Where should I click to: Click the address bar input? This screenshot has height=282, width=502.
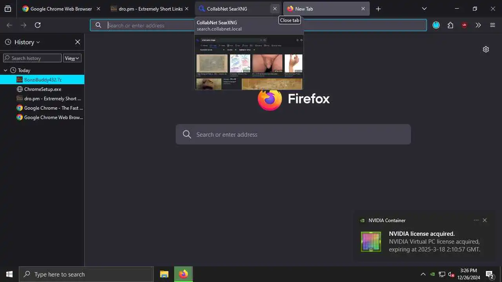tap(258, 25)
